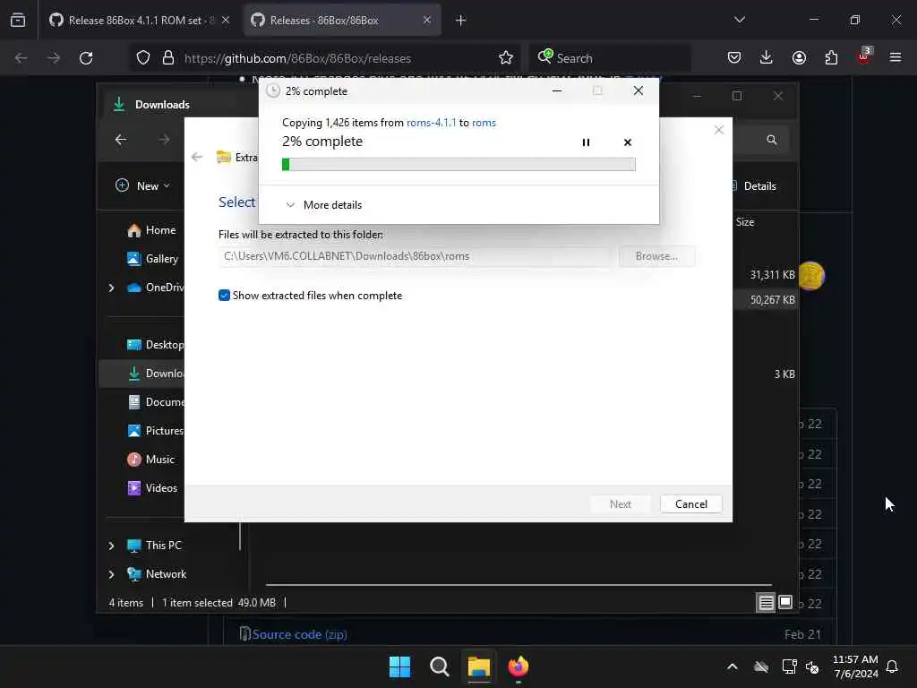Click the Browse button in extract dialog
This screenshot has width=917, height=688.
coord(656,256)
